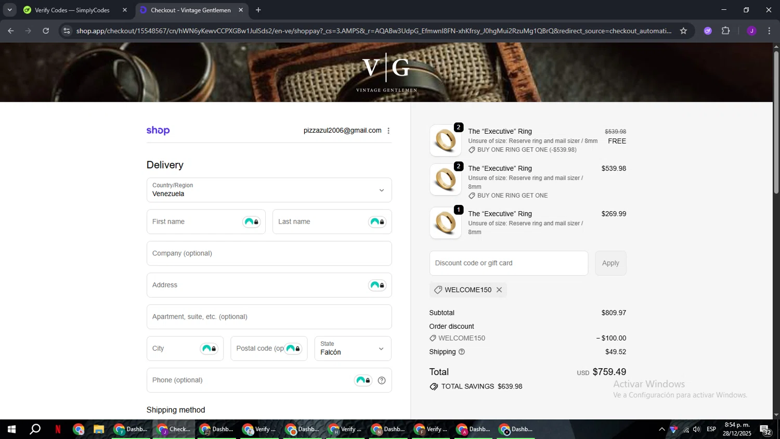Click TOTAL SAVINGS $639.98 text
The width and height of the screenshot is (780, 439).
pyautogui.click(x=482, y=386)
